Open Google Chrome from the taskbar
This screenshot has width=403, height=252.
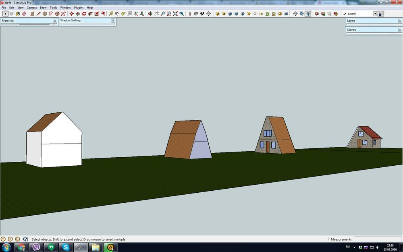(x=21, y=247)
